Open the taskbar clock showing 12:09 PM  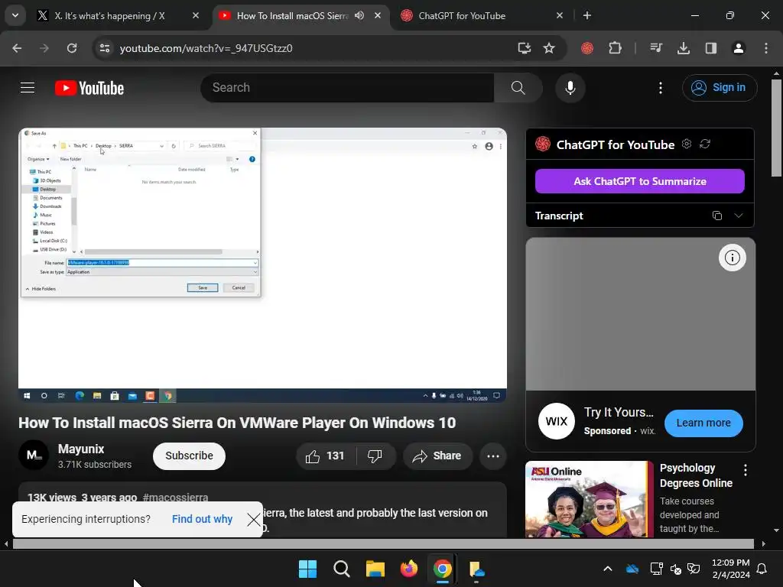tap(730, 569)
